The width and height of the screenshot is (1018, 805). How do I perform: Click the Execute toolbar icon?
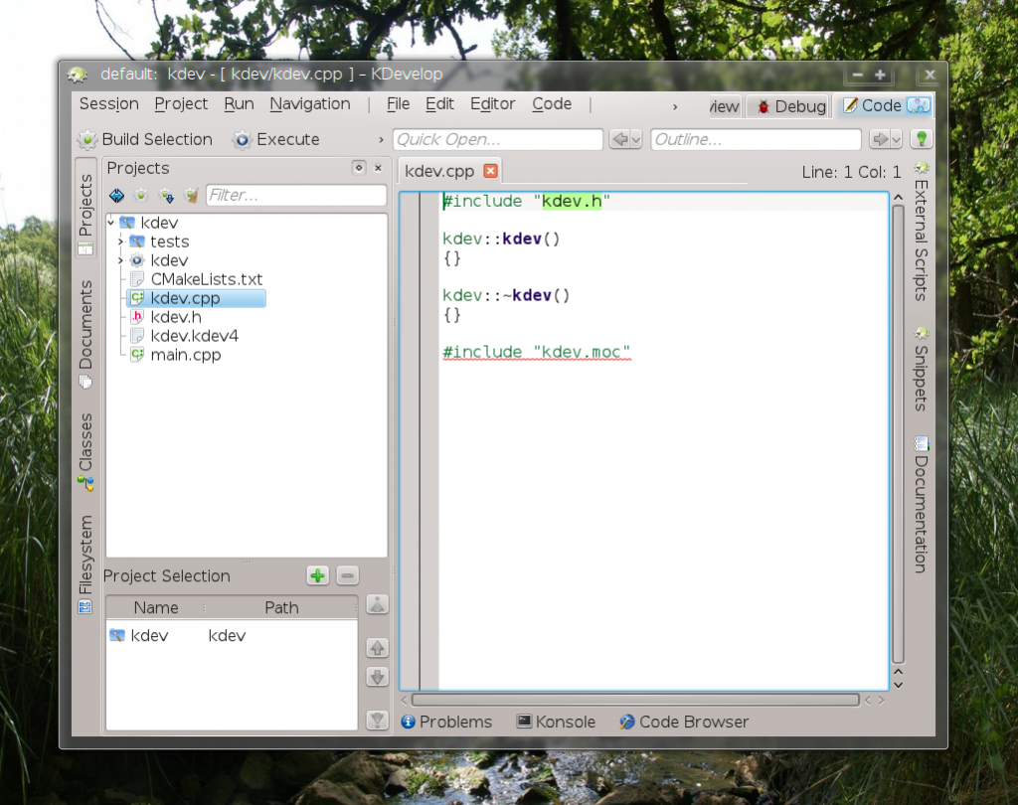[x=243, y=139]
